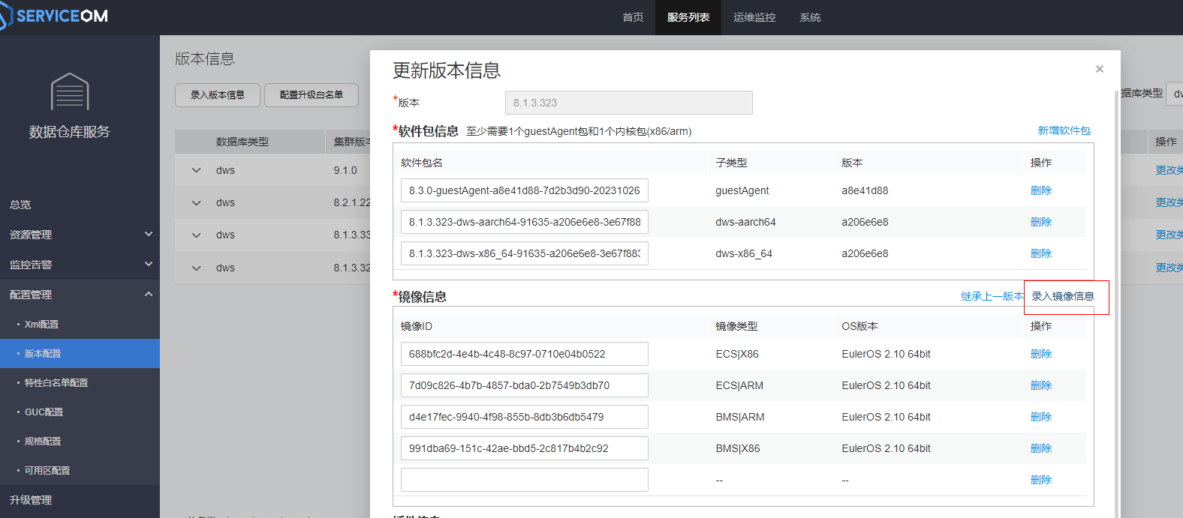The height and width of the screenshot is (518, 1183).
Task: Click the empty image ID field
Action: click(x=525, y=480)
